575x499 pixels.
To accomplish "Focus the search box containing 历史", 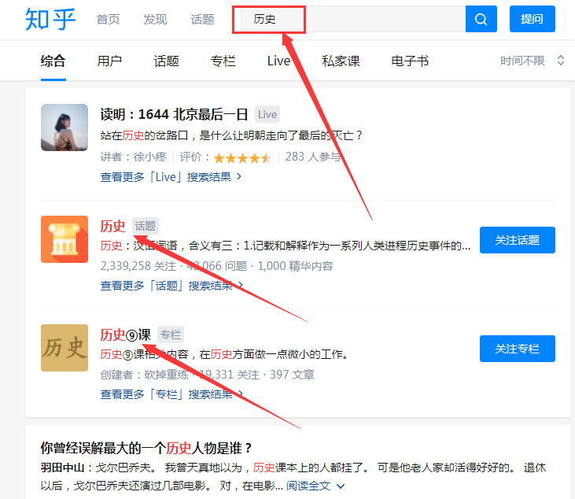I will [352, 19].
